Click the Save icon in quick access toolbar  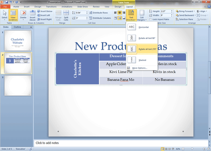click(x=7, y=2)
